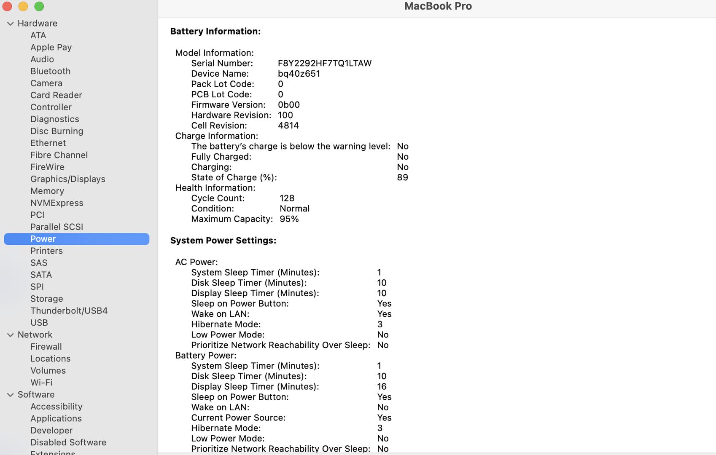Select SPI in the Hardware list
The image size is (716, 455).
point(37,287)
